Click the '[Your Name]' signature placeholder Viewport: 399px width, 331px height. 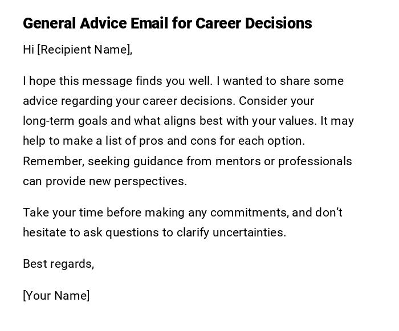(56, 296)
